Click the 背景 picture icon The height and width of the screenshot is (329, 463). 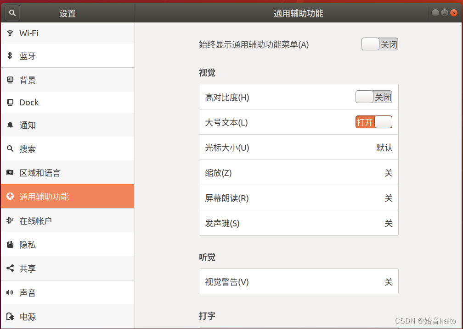(10, 80)
